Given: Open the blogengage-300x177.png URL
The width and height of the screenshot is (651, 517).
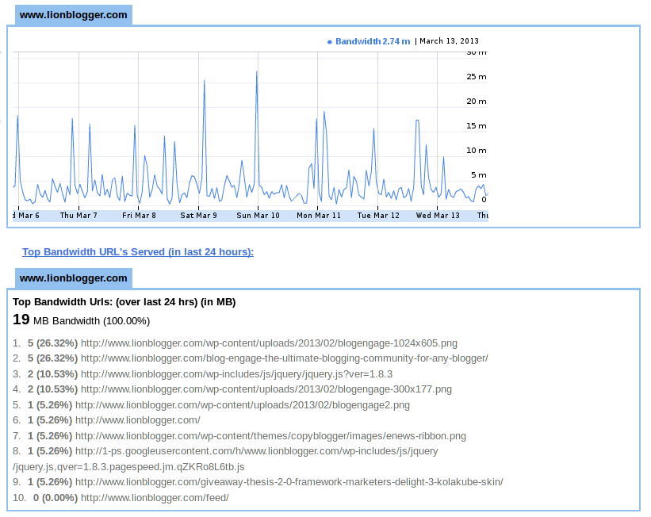Looking at the screenshot, I should (x=266, y=389).
